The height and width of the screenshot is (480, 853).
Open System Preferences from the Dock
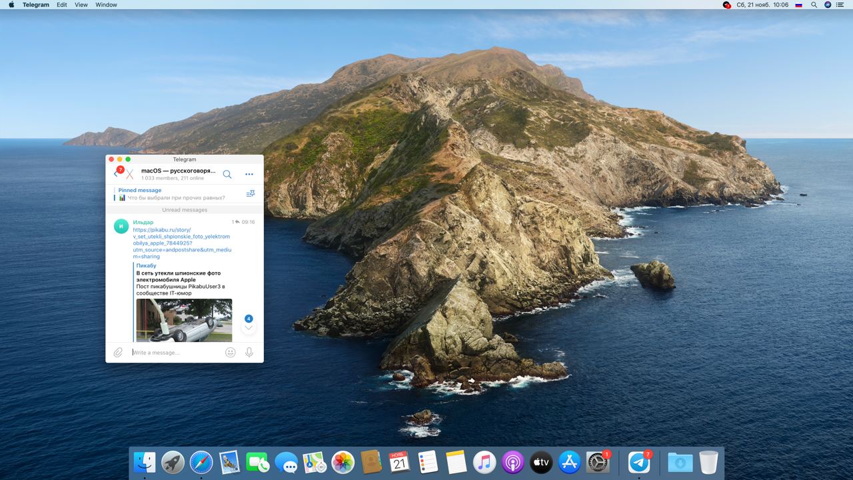tap(598, 462)
